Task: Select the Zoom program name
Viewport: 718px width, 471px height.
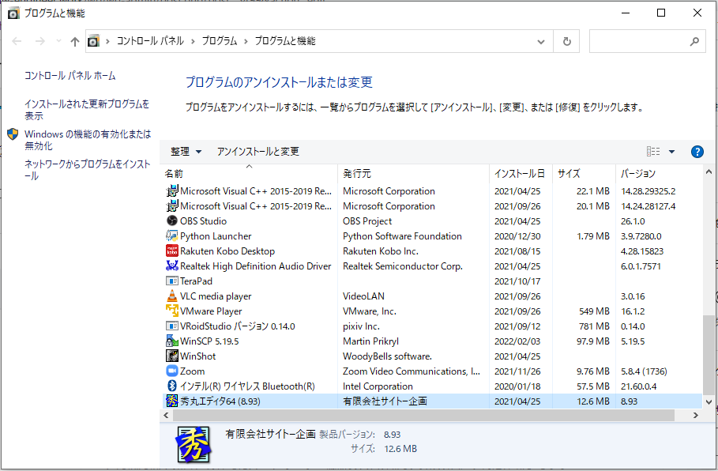Action: (x=192, y=371)
